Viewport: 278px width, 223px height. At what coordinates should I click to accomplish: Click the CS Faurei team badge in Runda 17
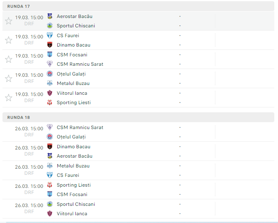point(50,36)
